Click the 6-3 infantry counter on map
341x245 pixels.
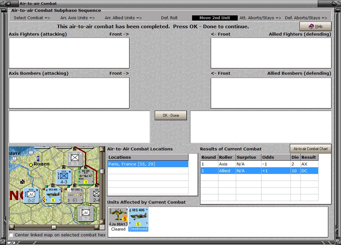click(75, 158)
